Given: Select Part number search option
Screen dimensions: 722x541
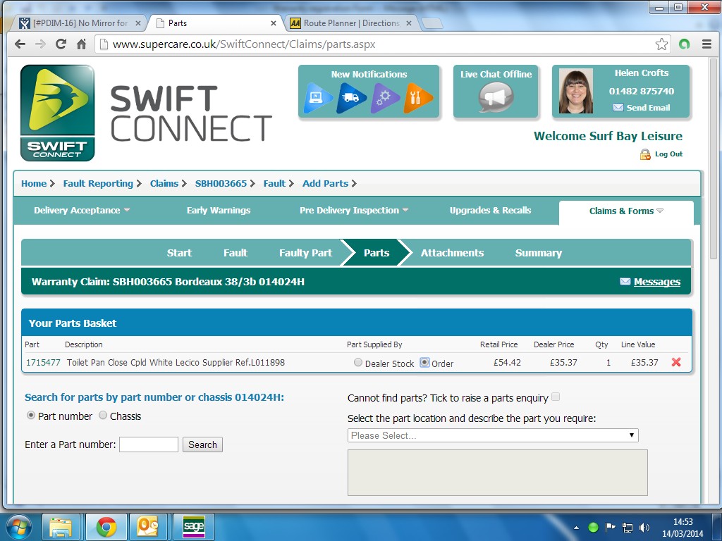Looking at the screenshot, I should tap(31, 416).
